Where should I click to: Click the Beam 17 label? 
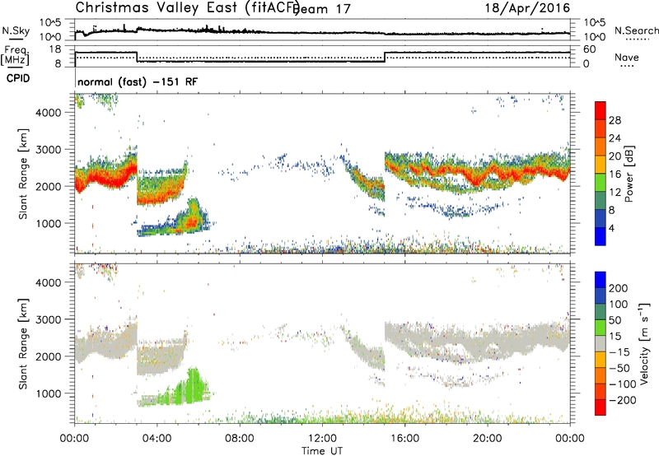pyautogui.click(x=321, y=9)
